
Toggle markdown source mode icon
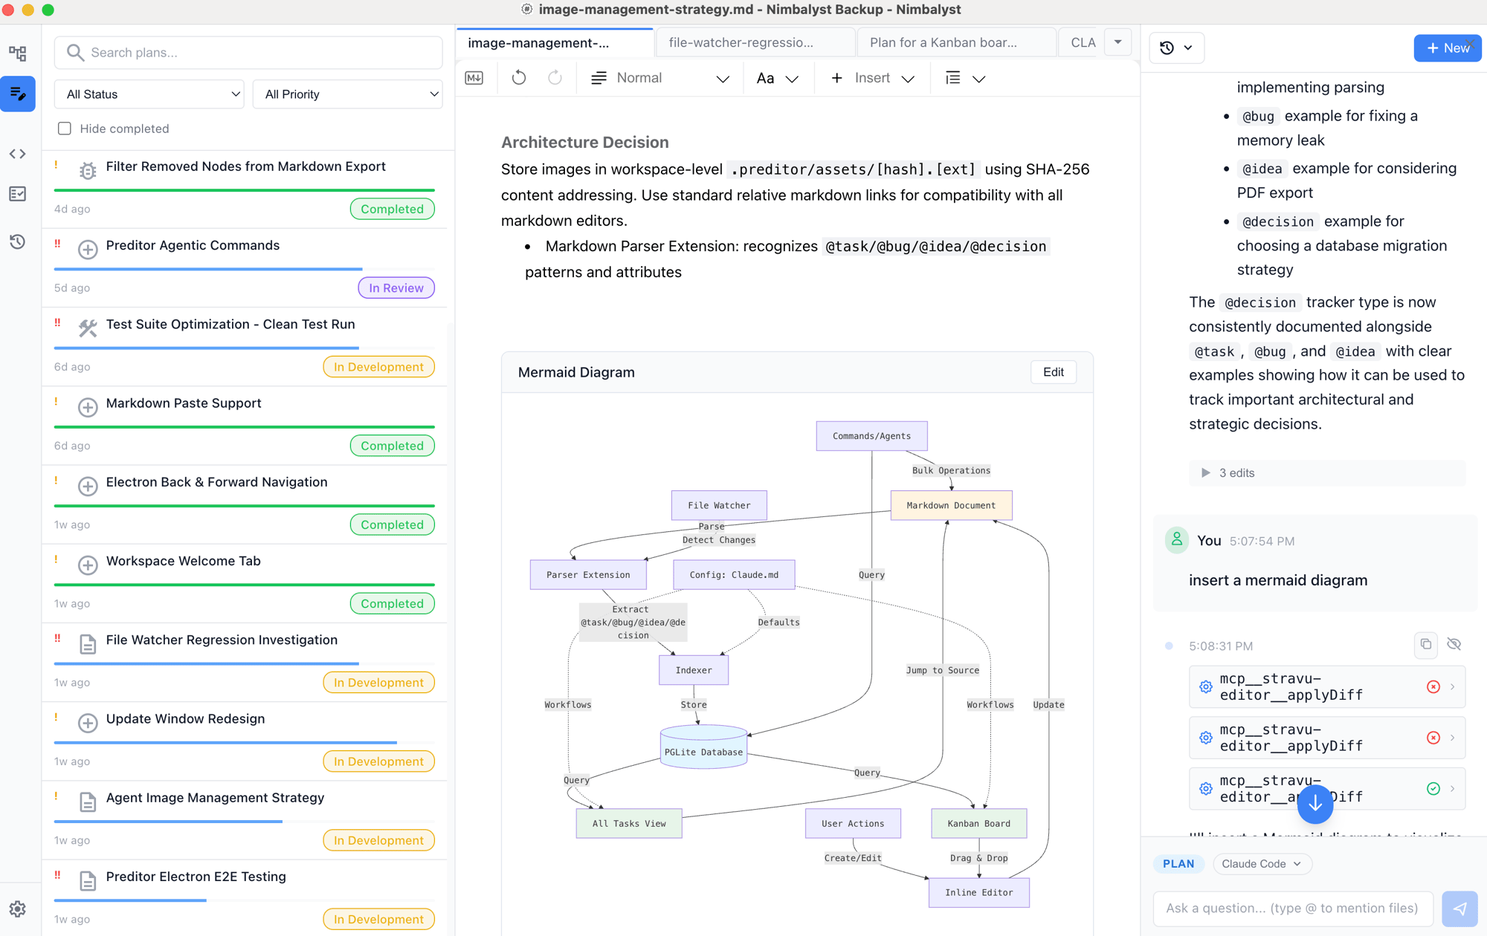(x=474, y=78)
